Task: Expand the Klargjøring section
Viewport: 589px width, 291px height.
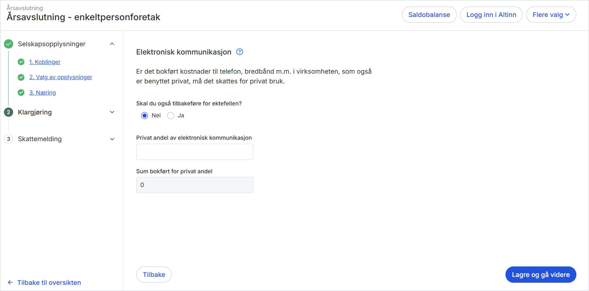Action: (112, 112)
